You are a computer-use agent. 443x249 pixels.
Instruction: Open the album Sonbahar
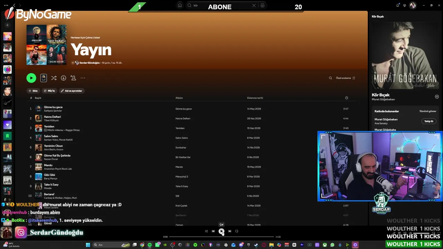click(x=181, y=148)
